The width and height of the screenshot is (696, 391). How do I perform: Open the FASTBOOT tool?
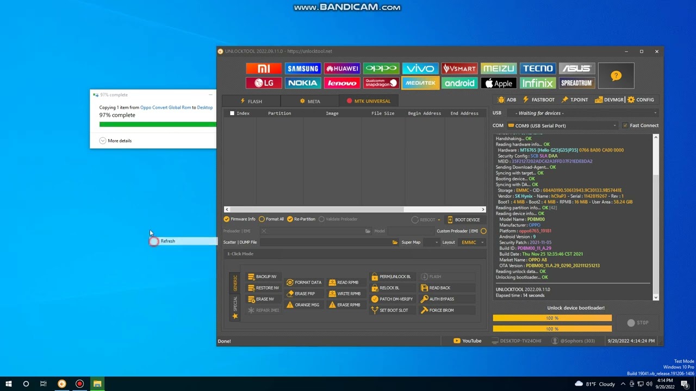click(538, 100)
